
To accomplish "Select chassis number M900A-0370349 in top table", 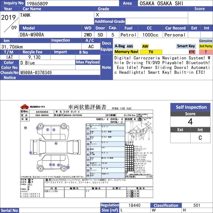I will point(36,72).
